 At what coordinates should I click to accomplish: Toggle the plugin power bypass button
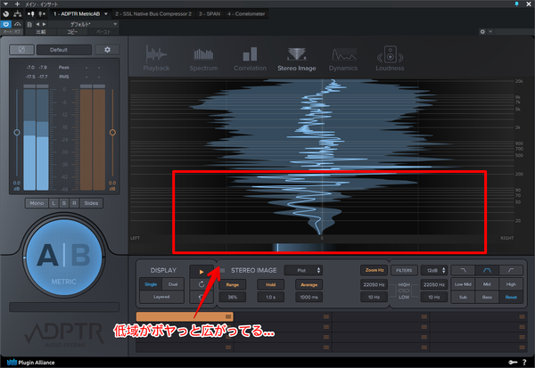[6, 24]
